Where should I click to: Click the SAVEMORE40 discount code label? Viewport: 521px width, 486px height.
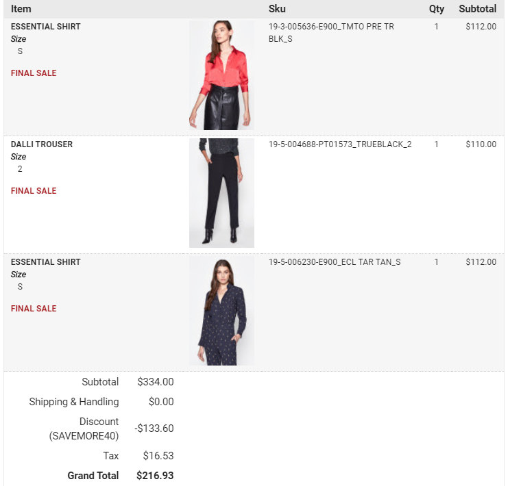(x=84, y=435)
